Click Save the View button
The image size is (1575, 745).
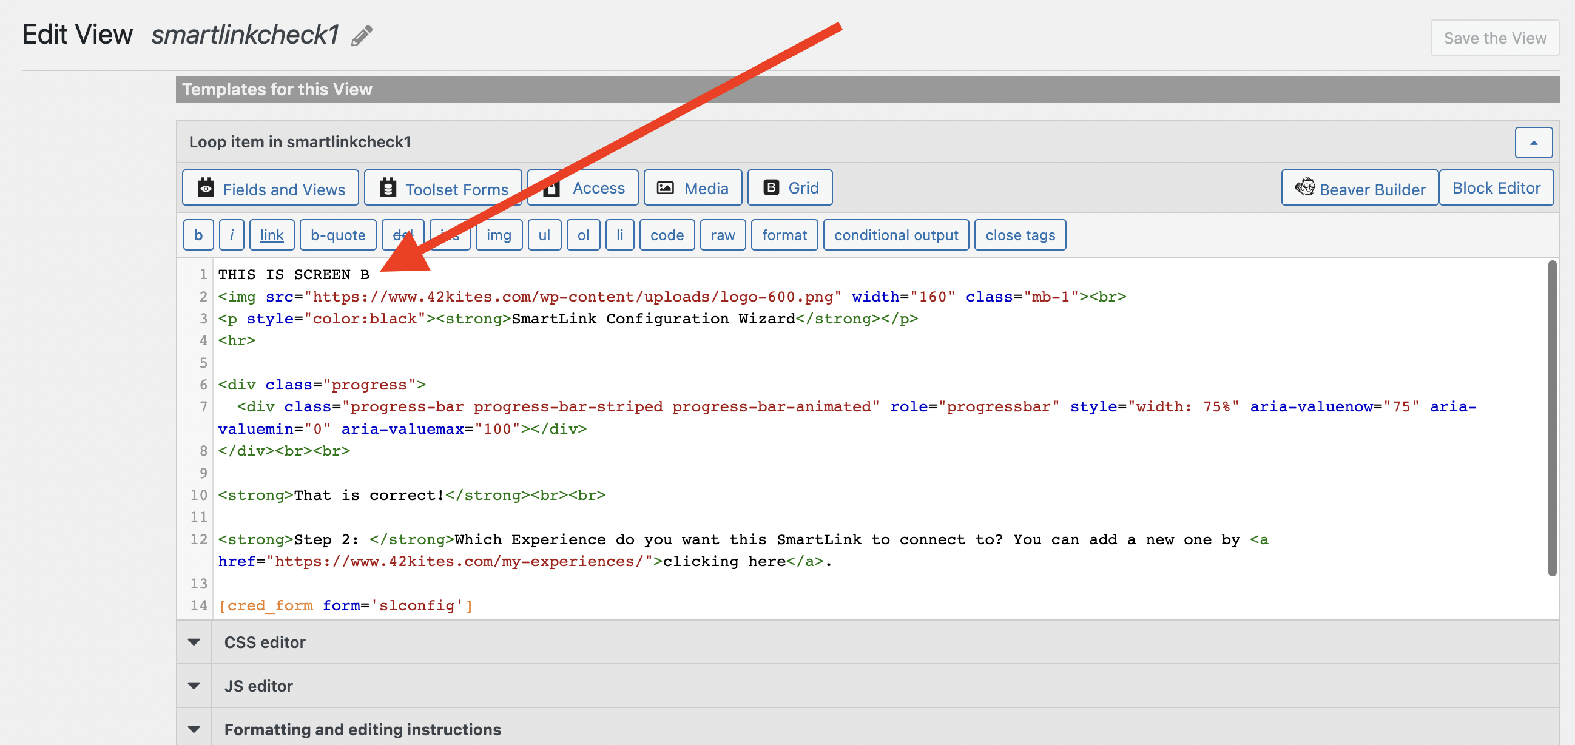[x=1494, y=38]
